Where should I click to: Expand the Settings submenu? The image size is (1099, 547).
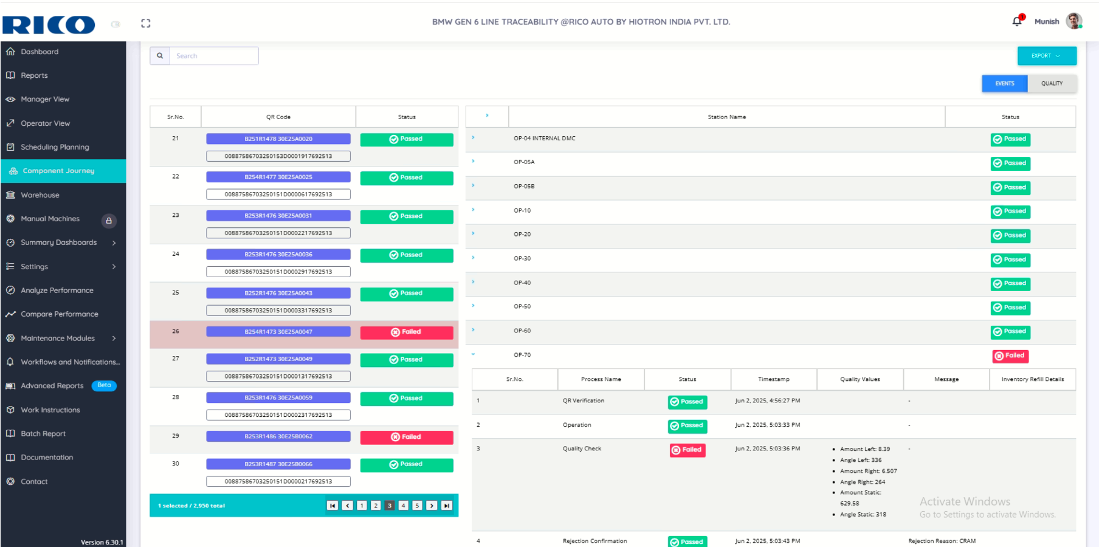[x=114, y=267]
